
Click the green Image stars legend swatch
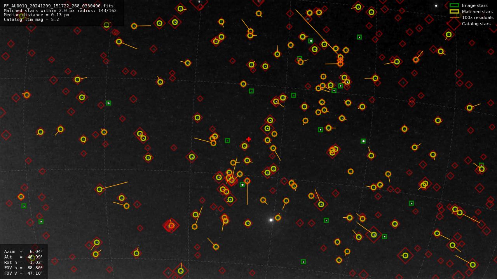(x=454, y=5)
